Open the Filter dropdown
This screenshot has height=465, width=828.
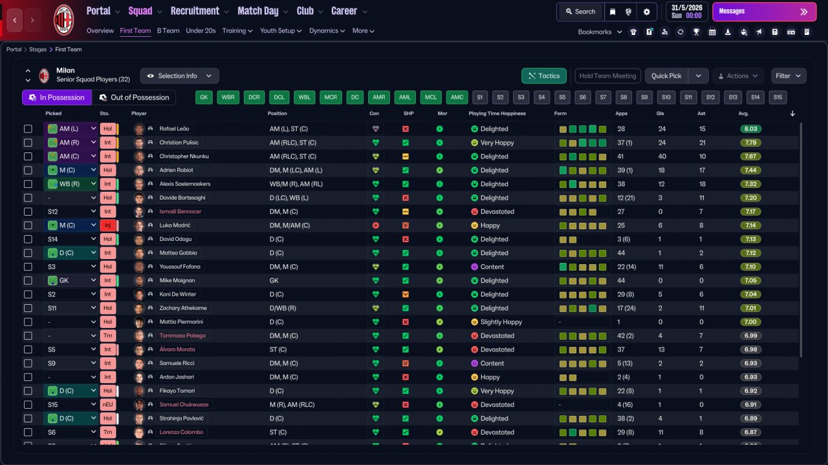(x=788, y=76)
